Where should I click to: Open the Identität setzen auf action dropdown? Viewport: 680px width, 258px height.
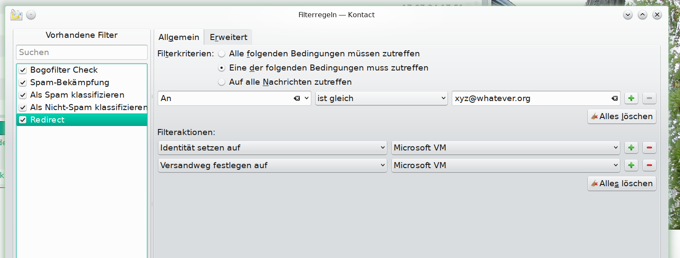(x=273, y=147)
